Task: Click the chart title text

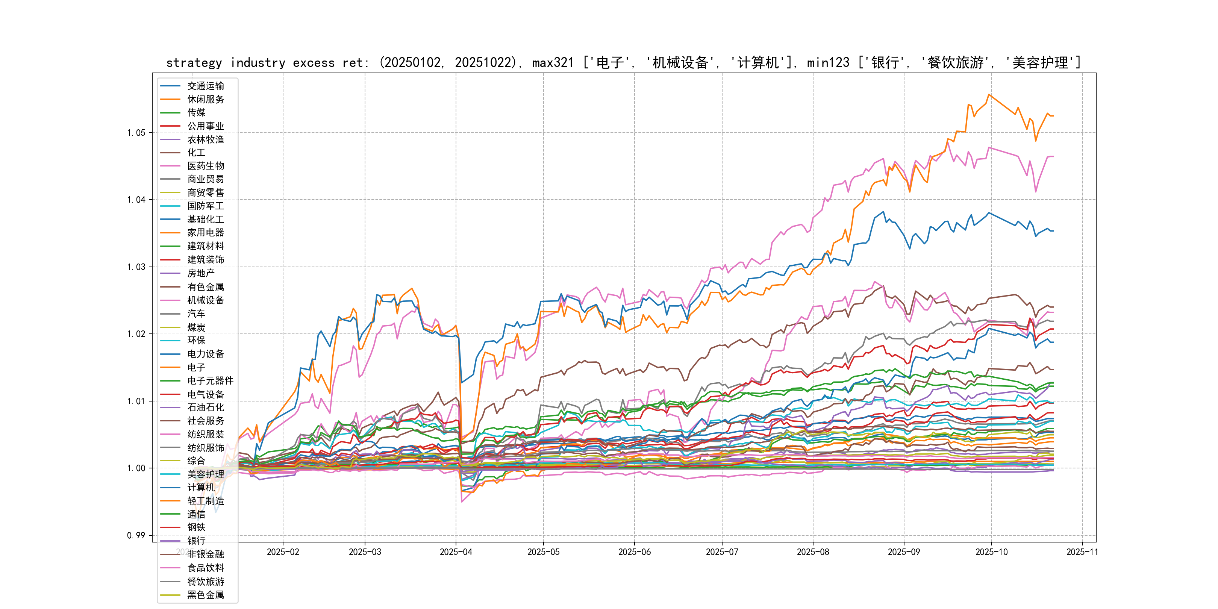Action: coord(623,62)
